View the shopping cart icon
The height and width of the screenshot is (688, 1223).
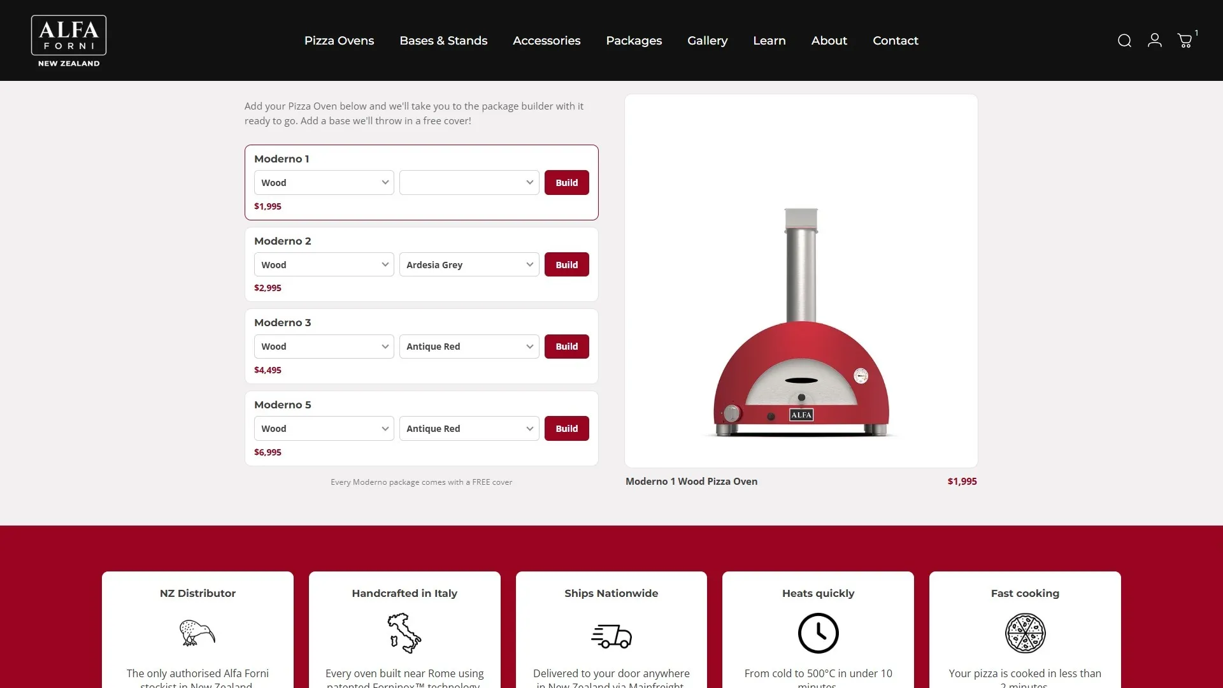(1185, 40)
